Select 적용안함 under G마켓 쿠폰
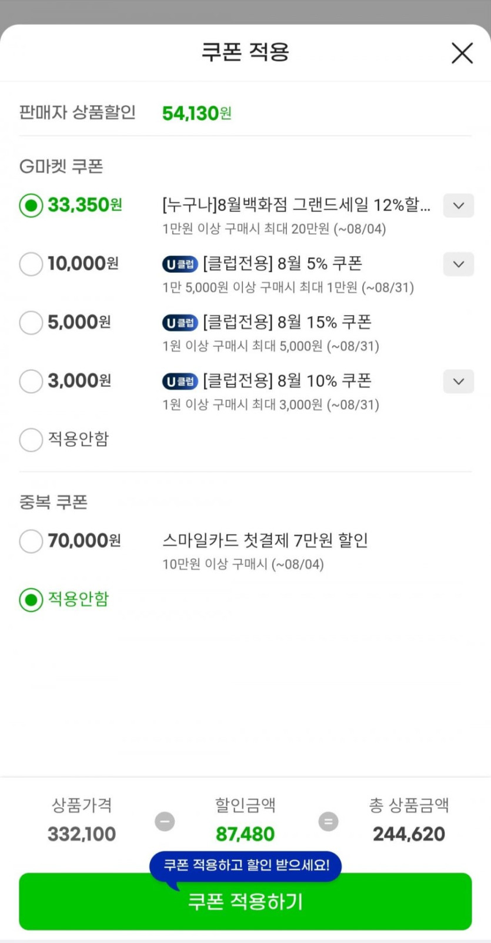Viewport: 491px width, 943px height. [31, 440]
